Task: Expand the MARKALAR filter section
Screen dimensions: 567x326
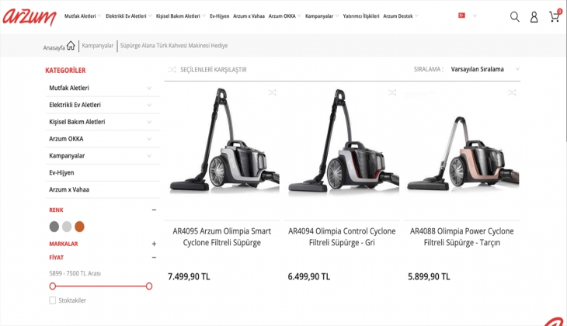Action: pos(154,244)
